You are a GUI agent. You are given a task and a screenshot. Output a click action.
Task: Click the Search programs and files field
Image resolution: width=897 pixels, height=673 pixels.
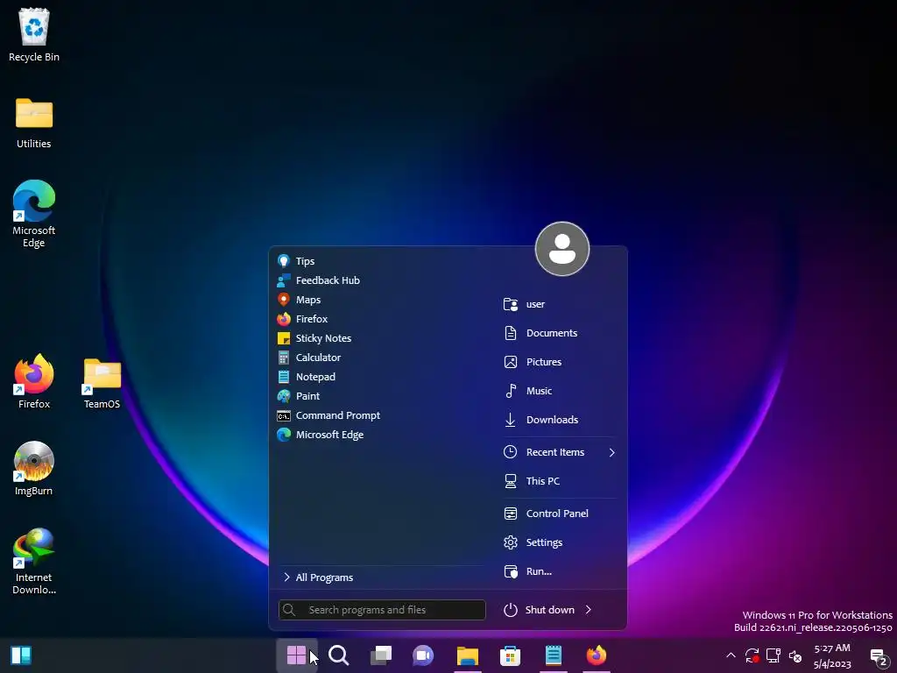pos(382,610)
